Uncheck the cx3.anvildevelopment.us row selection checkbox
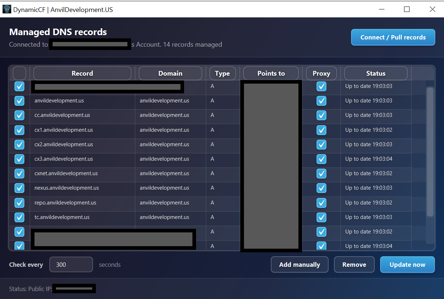444x299 pixels. point(19,159)
